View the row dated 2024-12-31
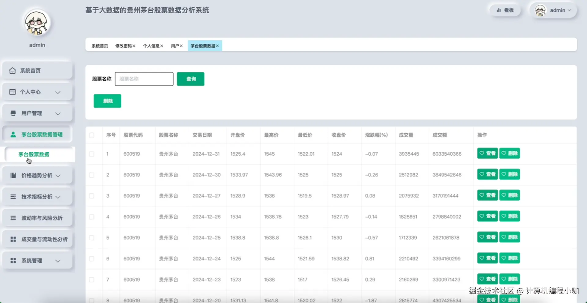587x303 pixels. click(x=488, y=153)
